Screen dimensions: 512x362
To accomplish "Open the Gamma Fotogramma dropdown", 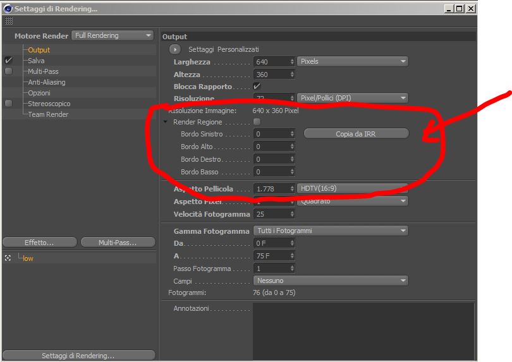I will [331, 231].
